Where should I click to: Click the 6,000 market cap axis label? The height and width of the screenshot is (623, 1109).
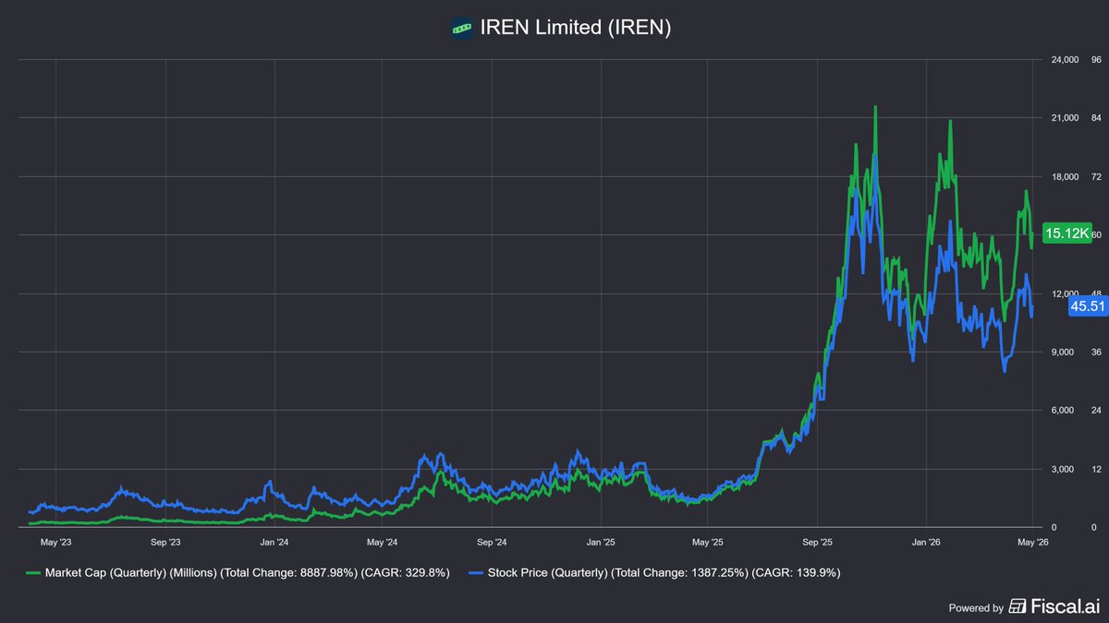coord(1065,410)
